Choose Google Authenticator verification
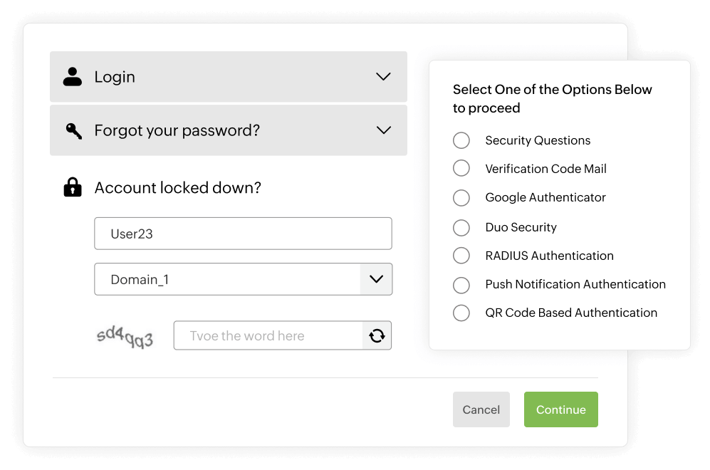This screenshot has width=710, height=470. [461, 197]
